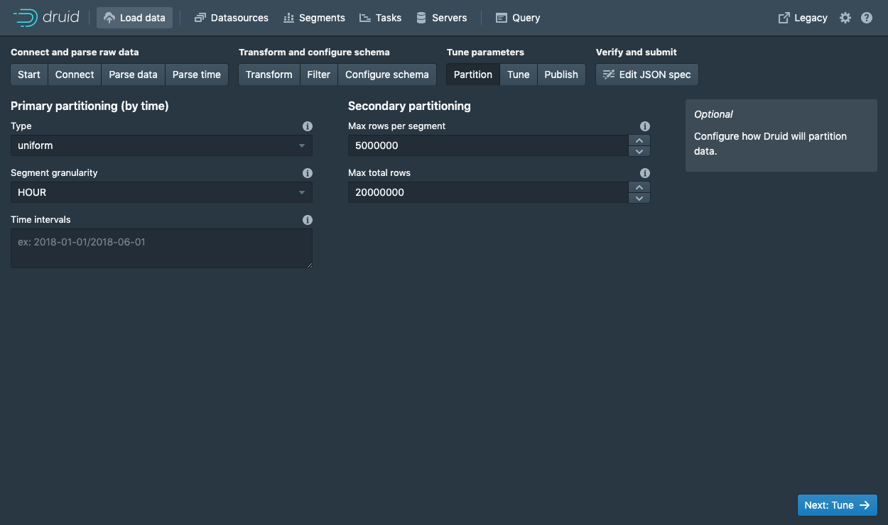Expand the Segment granularity dropdown showing HOUR
The height and width of the screenshot is (525, 888).
coord(161,192)
